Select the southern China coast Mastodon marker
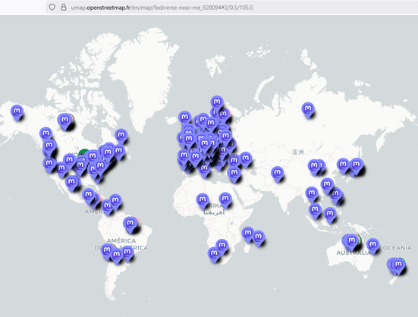This screenshot has width=418, height=317. coord(327,187)
